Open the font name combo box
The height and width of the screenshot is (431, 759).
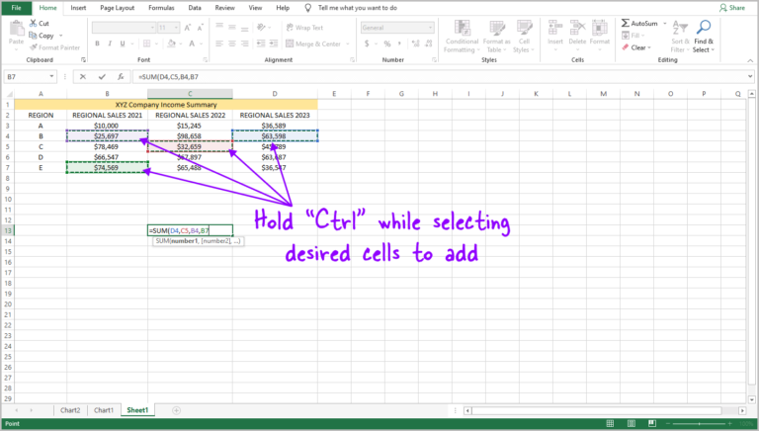point(124,28)
